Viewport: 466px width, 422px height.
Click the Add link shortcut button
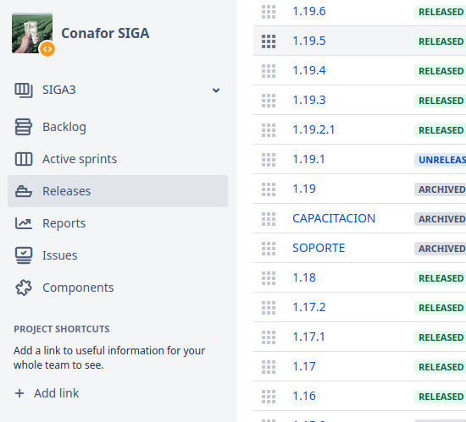pyautogui.click(x=47, y=393)
